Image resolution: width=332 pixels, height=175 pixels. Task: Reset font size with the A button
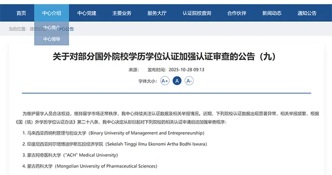click(x=177, y=81)
